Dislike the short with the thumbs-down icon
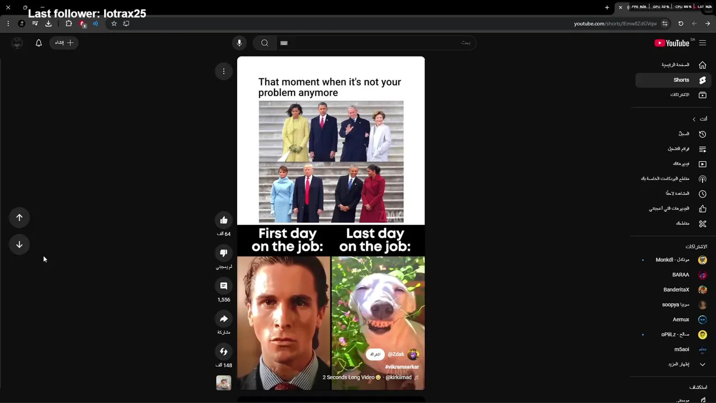Viewport: 716px width, 403px height. (224, 253)
